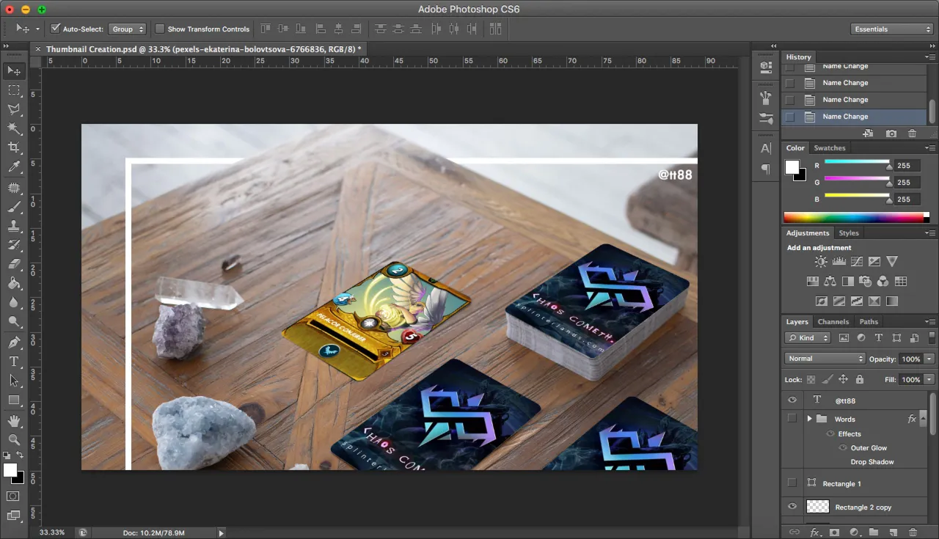Switch to the Channels tab
Screen dimensions: 939x539
pos(833,321)
